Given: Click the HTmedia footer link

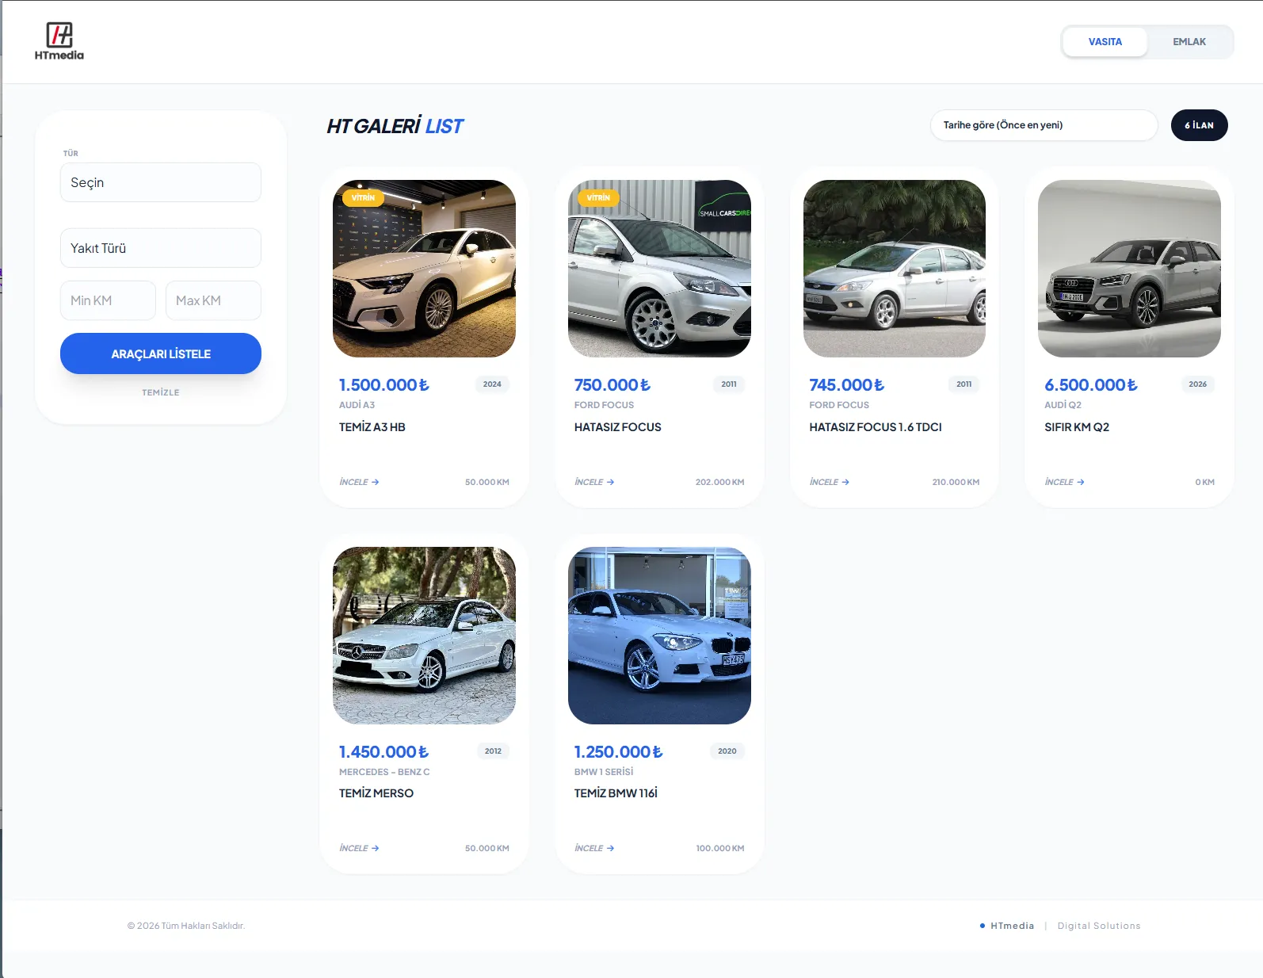Looking at the screenshot, I should pos(1012,926).
